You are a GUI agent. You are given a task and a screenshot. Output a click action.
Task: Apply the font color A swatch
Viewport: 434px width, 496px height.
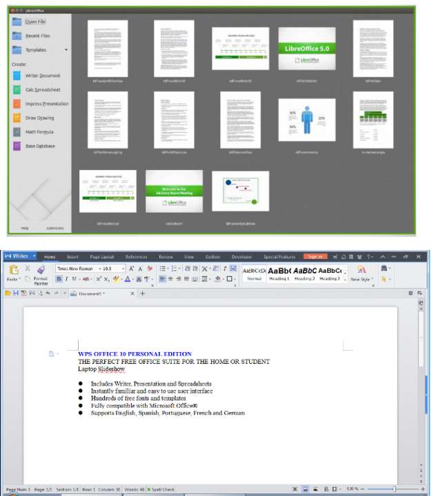click(128, 279)
